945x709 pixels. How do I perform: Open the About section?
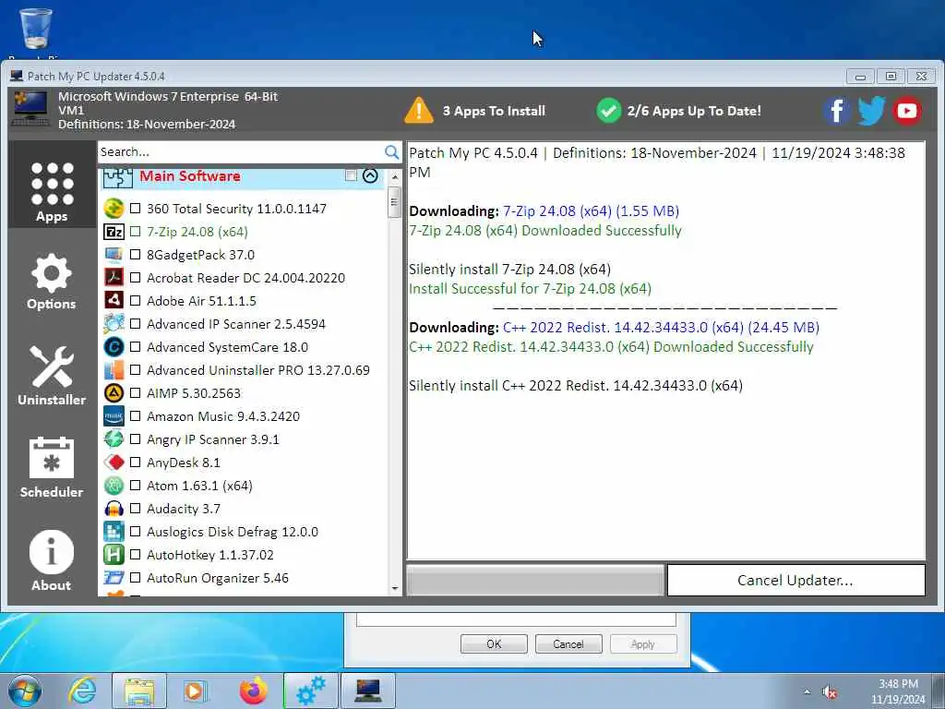[x=52, y=560]
